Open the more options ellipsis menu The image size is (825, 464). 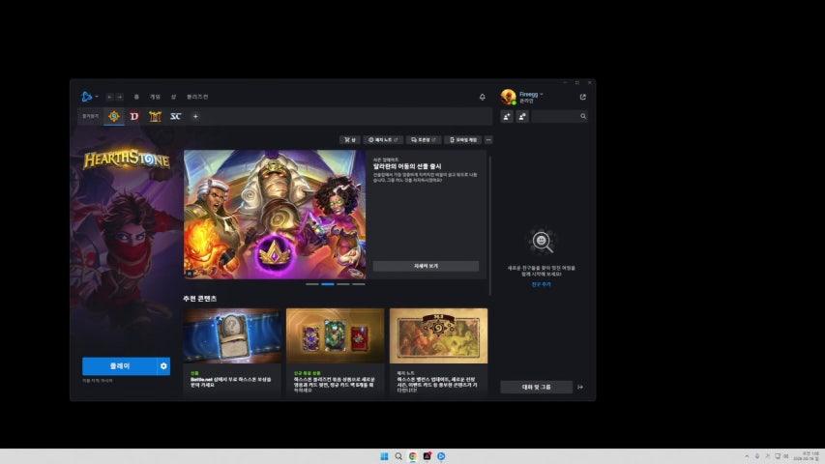pos(488,140)
